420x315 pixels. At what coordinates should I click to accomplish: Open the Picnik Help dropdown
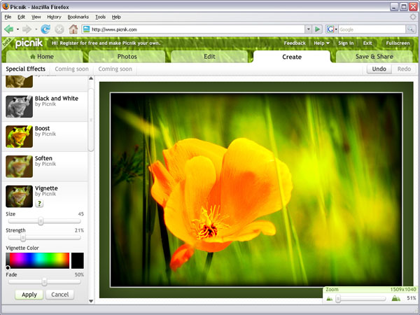321,43
